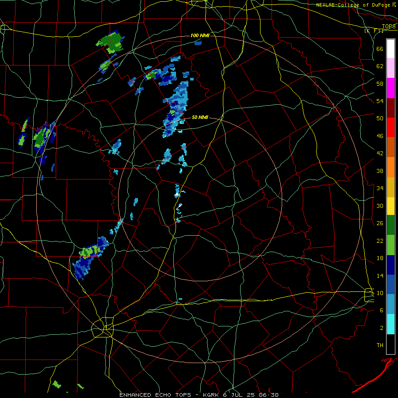Viewport: 398px width, 398px height.
Task: Click the magenta swatch near 58 kft
Action: (390, 88)
